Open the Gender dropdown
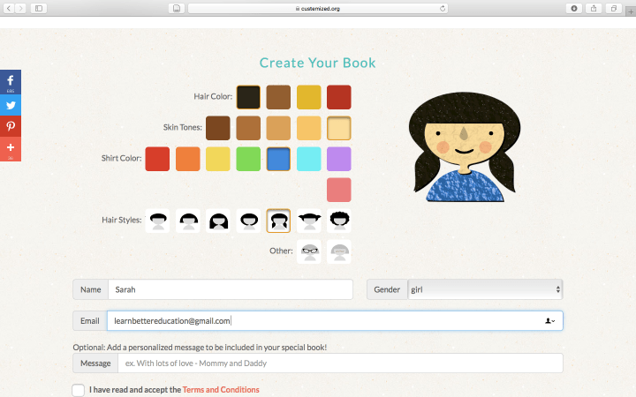636x397 pixels. (x=485, y=289)
